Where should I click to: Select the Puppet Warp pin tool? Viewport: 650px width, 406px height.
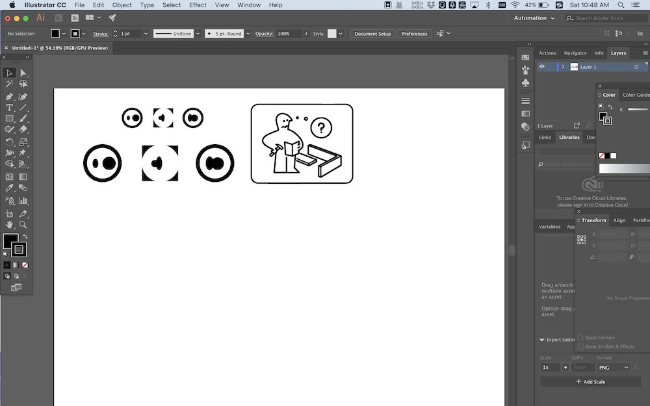(23, 153)
